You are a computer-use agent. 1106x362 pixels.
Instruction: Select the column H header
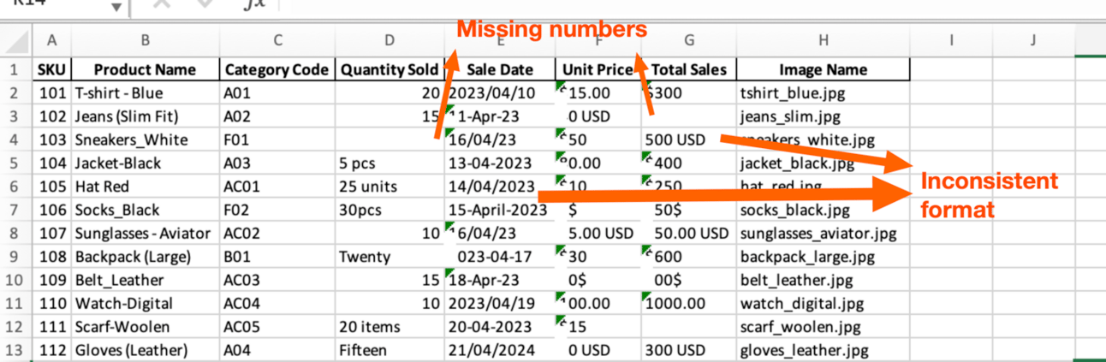tap(823, 39)
